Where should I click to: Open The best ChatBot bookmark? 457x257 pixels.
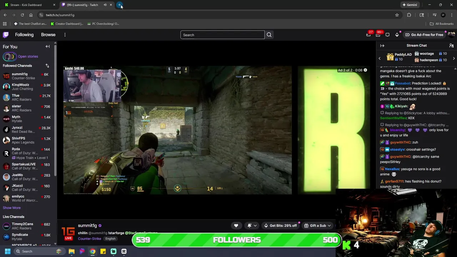pos(30,24)
